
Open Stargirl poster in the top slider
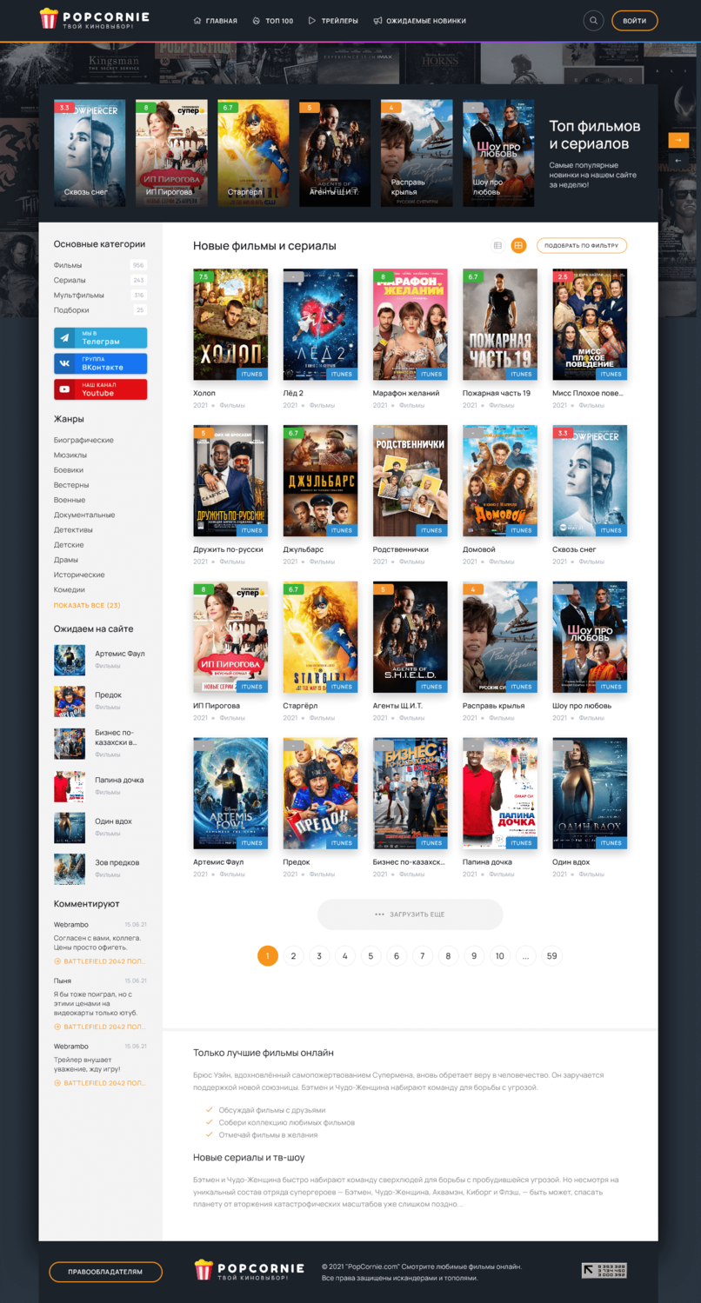pos(253,153)
